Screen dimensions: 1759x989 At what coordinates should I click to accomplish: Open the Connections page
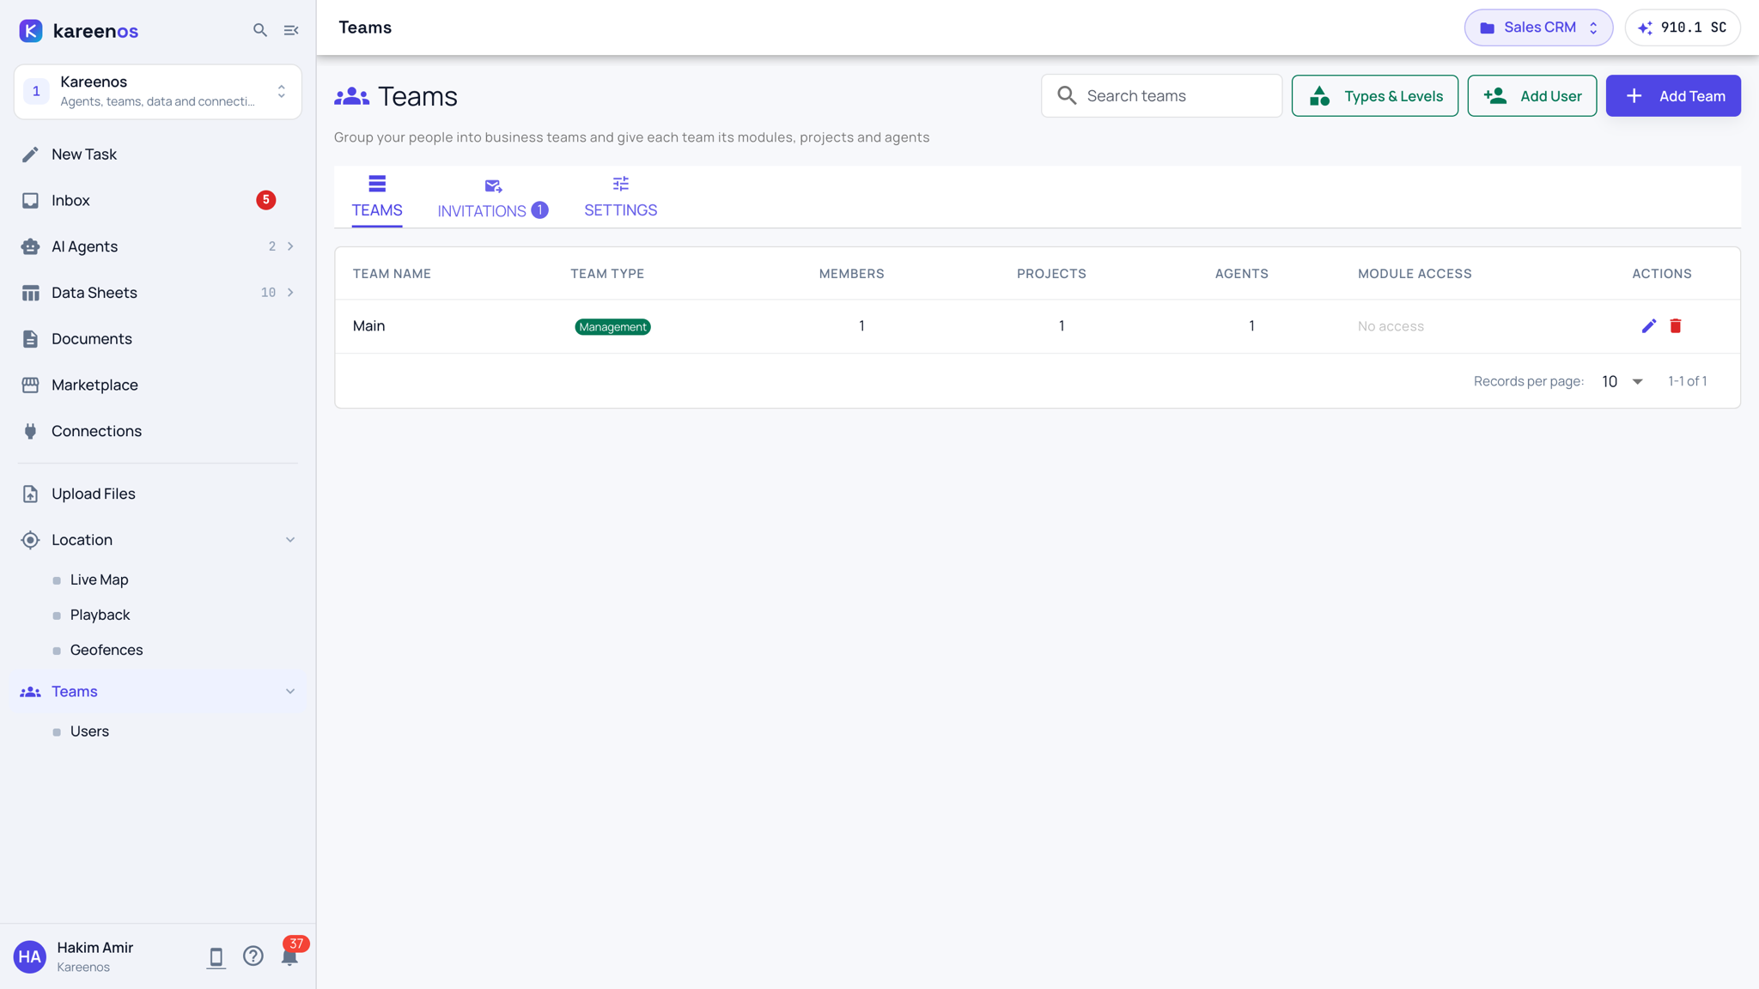tap(158, 431)
